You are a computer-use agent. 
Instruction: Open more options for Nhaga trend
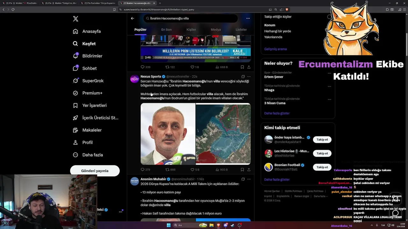tap(330, 87)
